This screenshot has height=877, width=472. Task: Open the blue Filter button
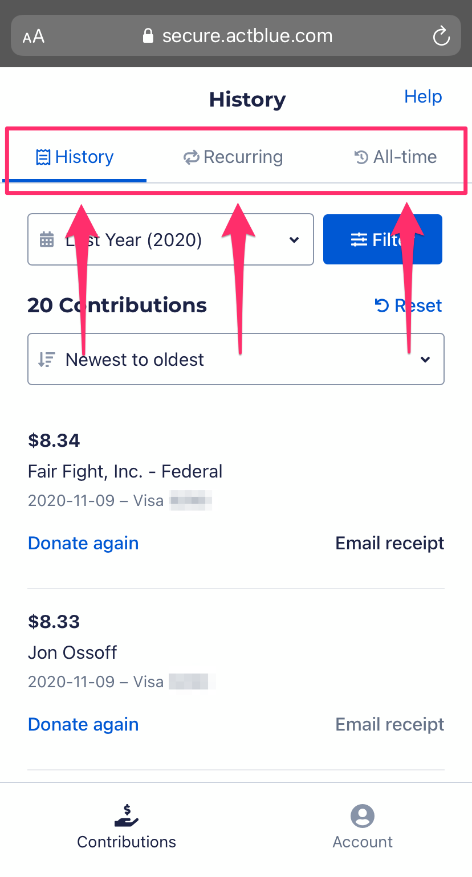(x=383, y=239)
